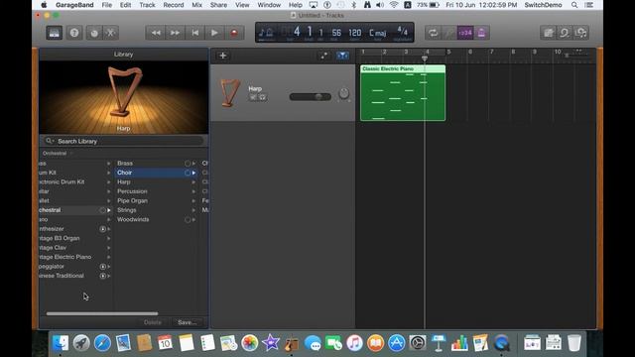Open the Orchestral path dropdown in Library
Screen dimensions: 635x357
[x=58, y=154]
